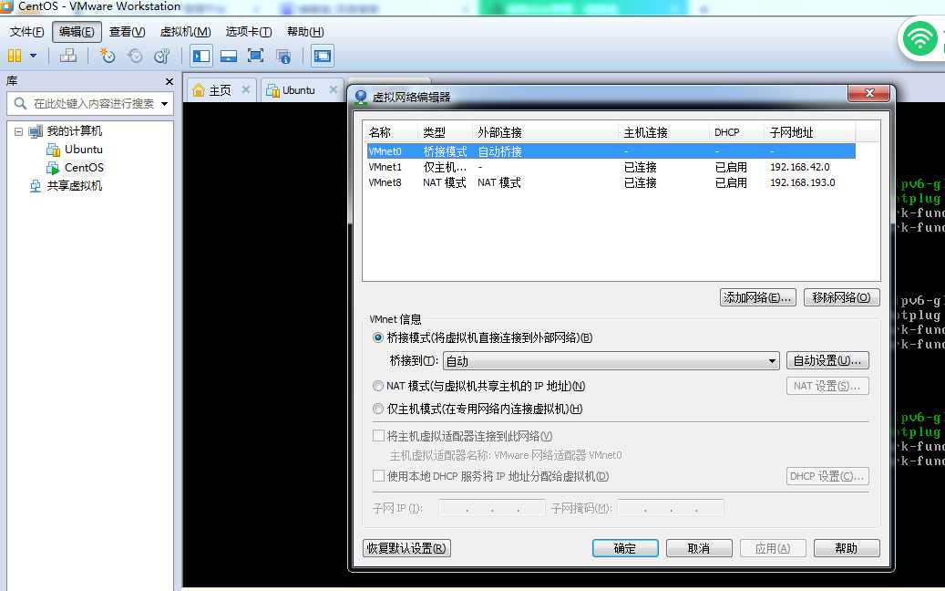Open the 查看(V) menu

tap(127, 32)
